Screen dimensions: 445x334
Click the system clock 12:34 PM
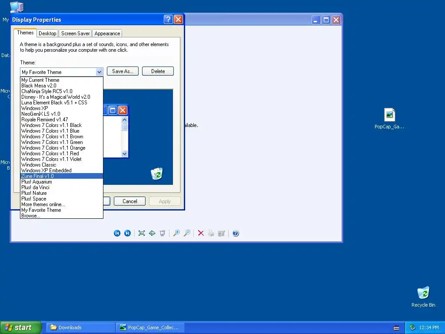pos(428,327)
